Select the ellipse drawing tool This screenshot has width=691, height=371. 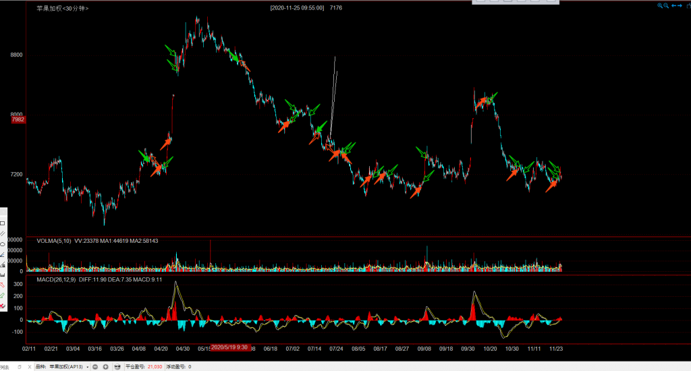coord(3,244)
